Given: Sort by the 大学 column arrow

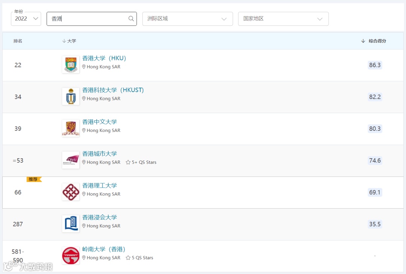Looking at the screenshot, I should [64, 41].
